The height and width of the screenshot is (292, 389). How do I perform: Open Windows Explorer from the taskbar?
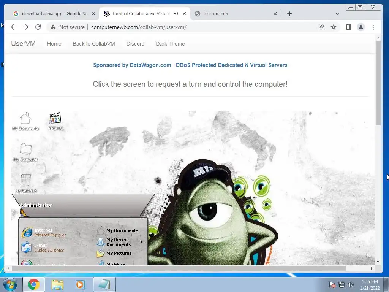(x=57, y=284)
